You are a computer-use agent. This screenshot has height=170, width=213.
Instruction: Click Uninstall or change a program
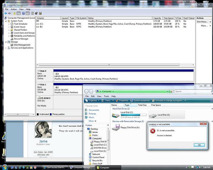tap(167, 100)
